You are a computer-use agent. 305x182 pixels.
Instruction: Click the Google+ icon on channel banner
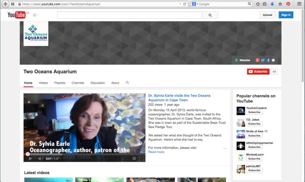tap(258, 60)
